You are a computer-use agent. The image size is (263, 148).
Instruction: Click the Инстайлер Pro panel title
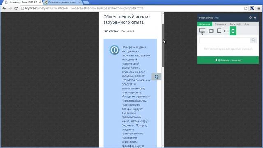pyautogui.click(x=209, y=18)
